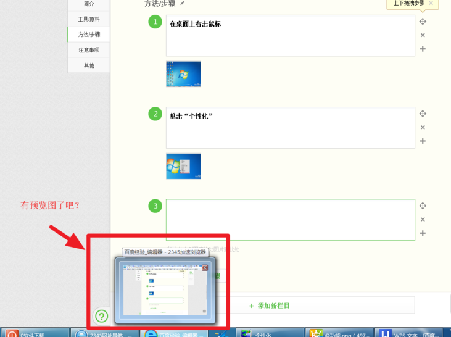
Task: Click the step 2 text box 单击“个性化”
Action: coord(290,128)
